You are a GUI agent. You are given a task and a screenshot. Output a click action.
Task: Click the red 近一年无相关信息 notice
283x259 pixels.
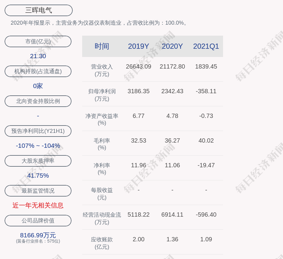(x=38, y=206)
